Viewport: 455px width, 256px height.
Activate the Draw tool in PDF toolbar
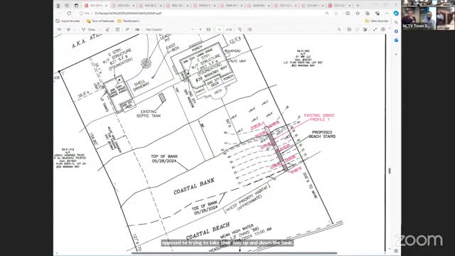click(88, 30)
